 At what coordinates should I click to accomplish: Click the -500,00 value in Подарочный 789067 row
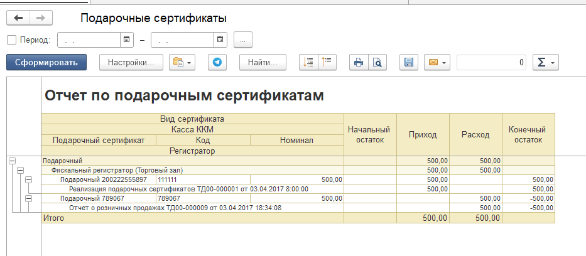(x=528, y=198)
